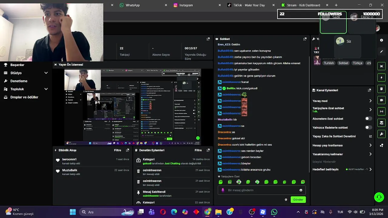Open Filtre in Etkinlik Akışı panel
The height and width of the screenshot is (218, 388).
(118, 150)
